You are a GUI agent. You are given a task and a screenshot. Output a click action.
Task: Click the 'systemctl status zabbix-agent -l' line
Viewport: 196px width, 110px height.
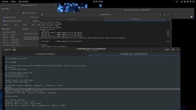pyautogui.click(x=18, y=82)
